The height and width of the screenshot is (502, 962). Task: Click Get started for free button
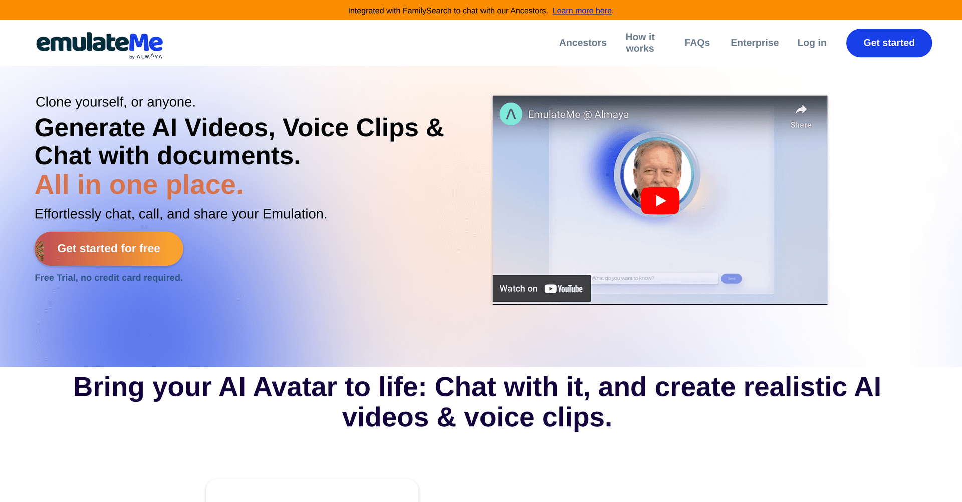click(x=109, y=248)
